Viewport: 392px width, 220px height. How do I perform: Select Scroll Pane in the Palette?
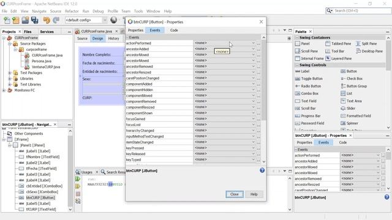tap(306, 51)
